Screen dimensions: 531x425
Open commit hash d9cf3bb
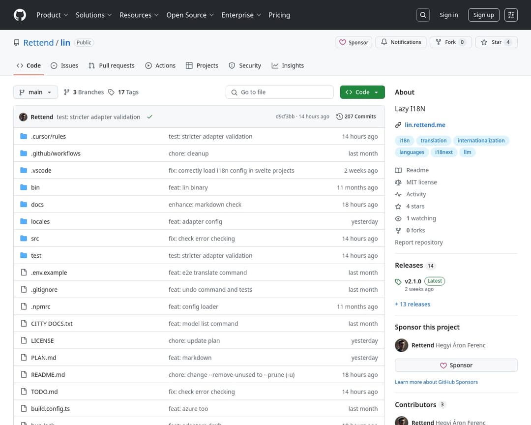[x=285, y=117]
